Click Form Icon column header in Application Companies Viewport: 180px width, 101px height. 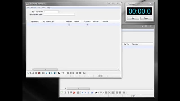point(105,22)
